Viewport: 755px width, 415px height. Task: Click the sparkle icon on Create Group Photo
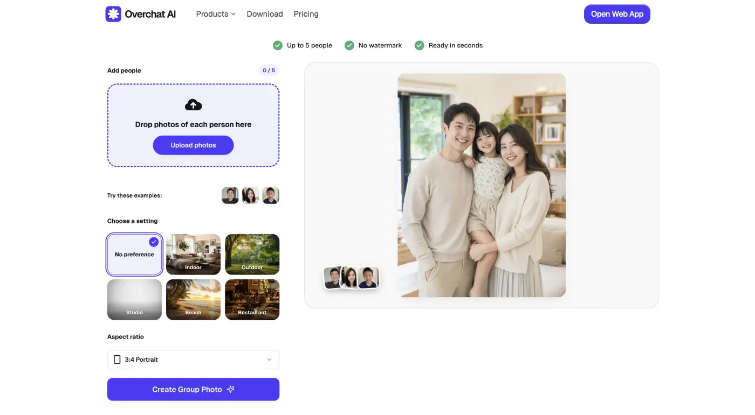point(231,389)
